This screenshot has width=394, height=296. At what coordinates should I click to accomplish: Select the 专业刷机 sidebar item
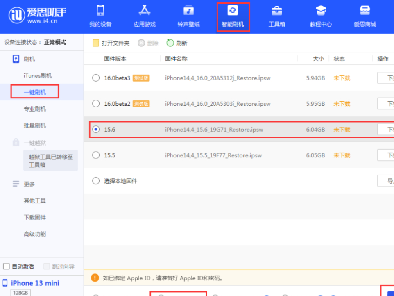point(35,109)
